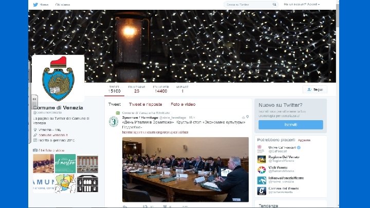The image size is (370, 208).
Task: Select the Tweet timeline view
Action: coord(115,104)
